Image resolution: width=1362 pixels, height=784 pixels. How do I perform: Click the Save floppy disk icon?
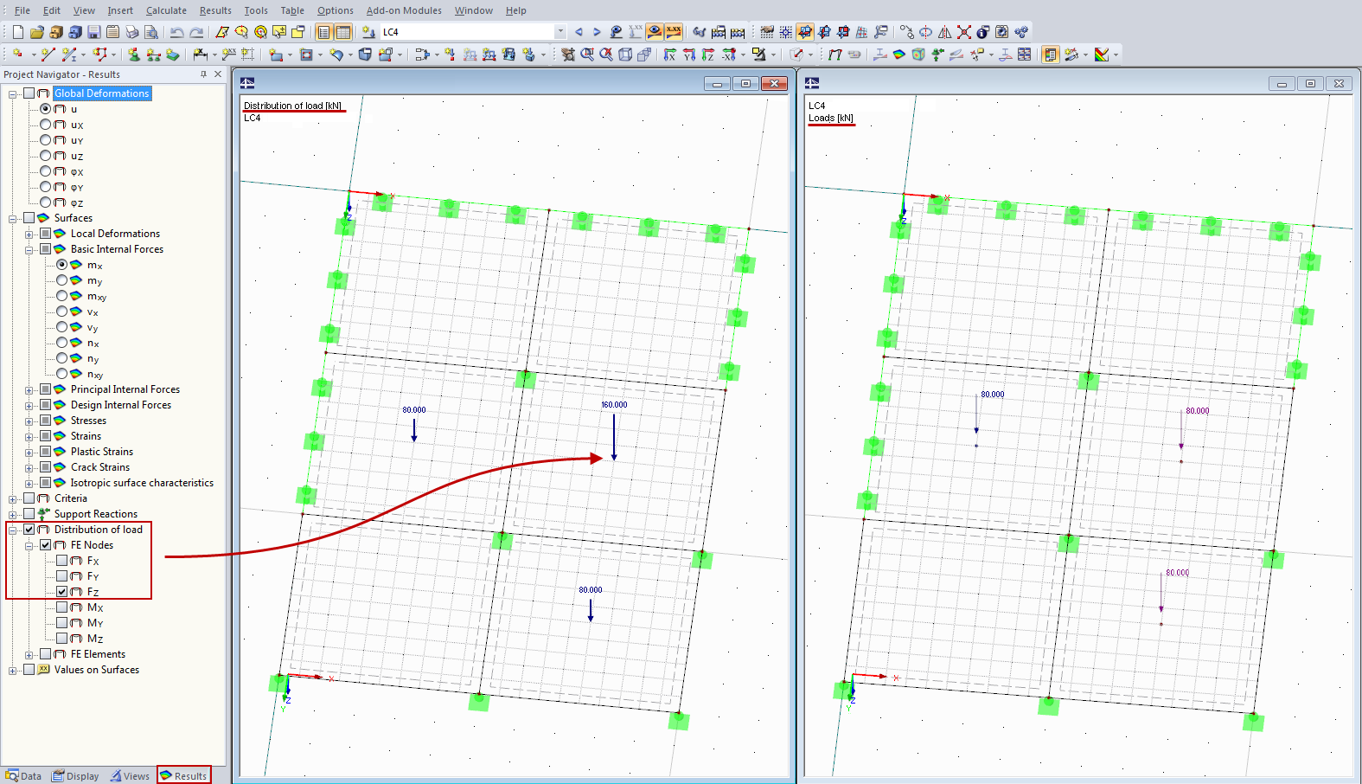click(93, 32)
